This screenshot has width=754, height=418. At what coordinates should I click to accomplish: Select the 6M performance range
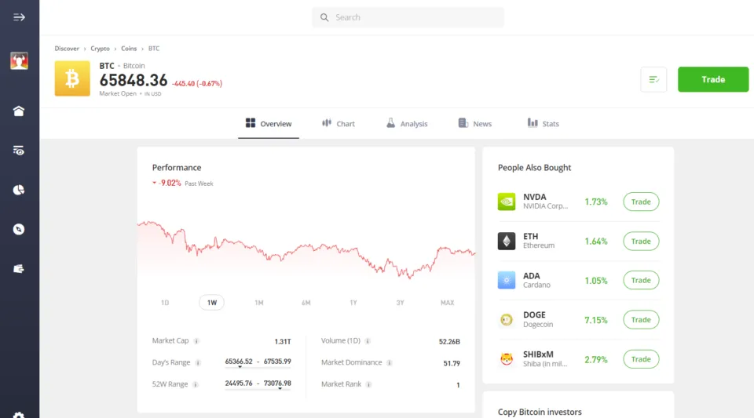click(306, 303)
